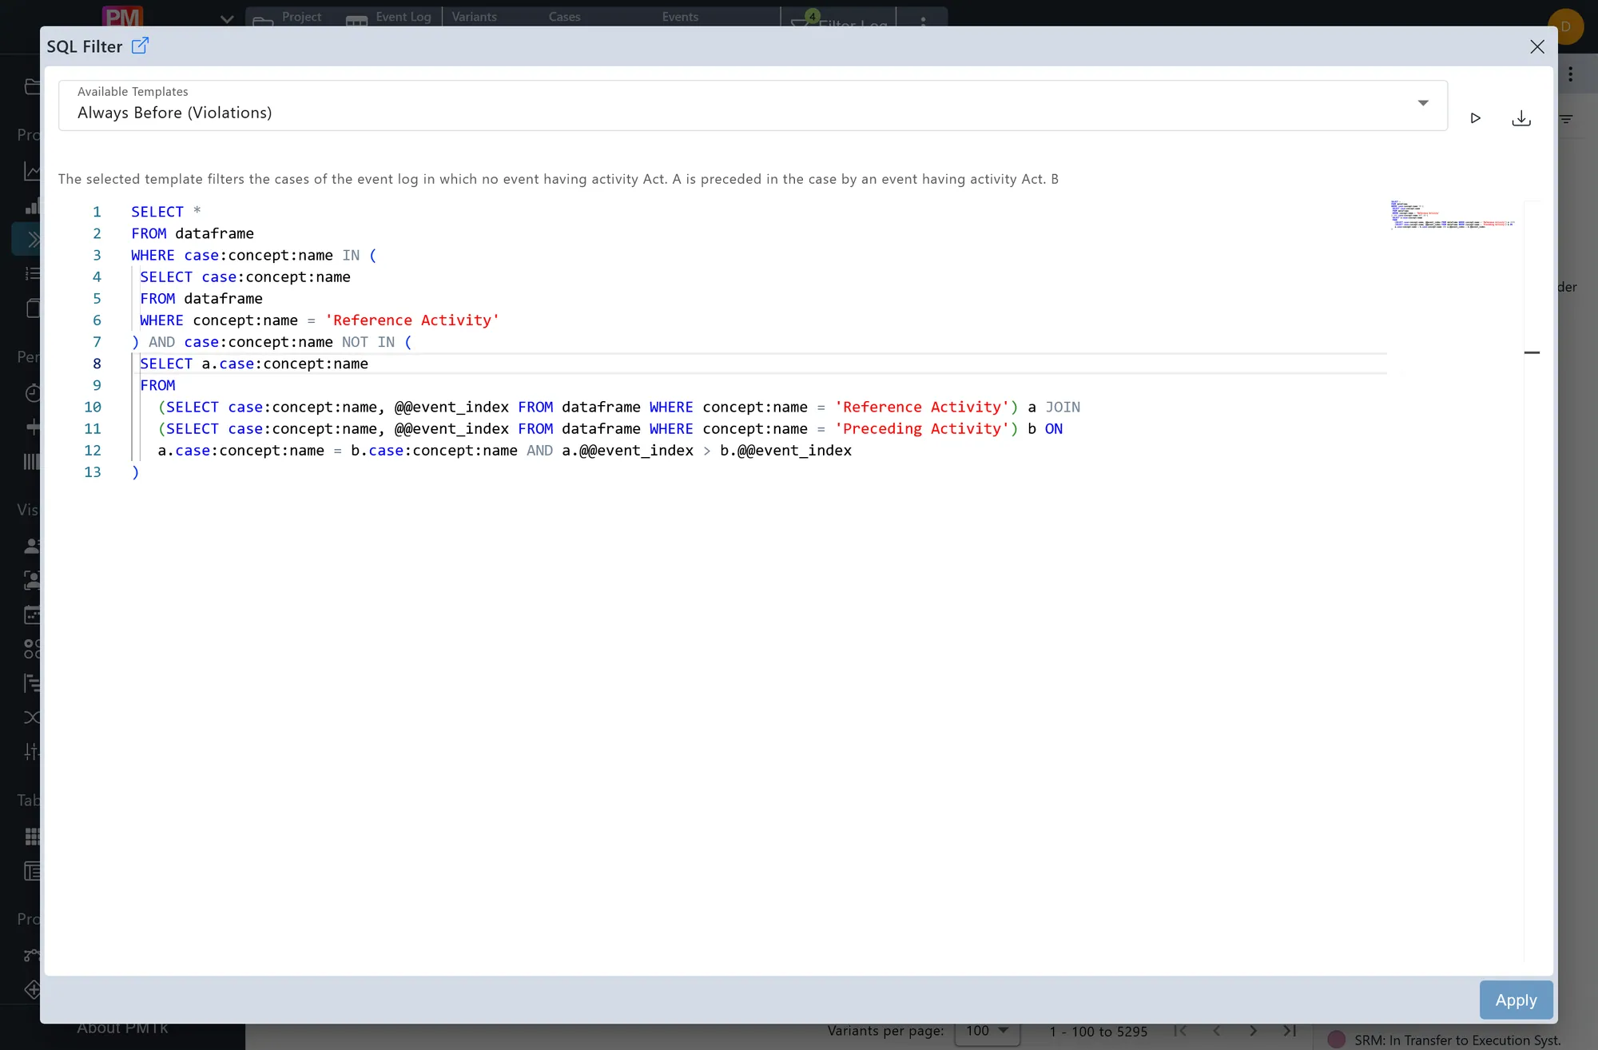Open SQL Filter in external window icon
The width and height of the screenshot is (1598, 1050).
[x=140, y=46]
